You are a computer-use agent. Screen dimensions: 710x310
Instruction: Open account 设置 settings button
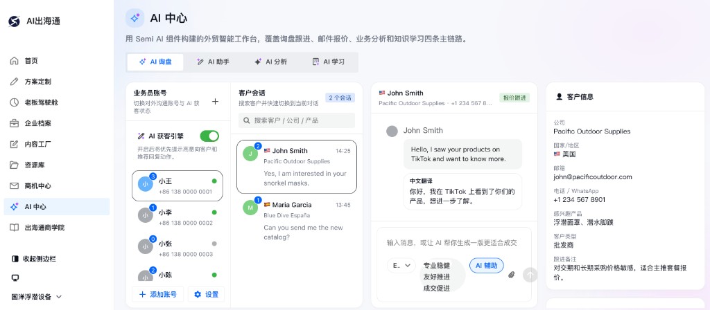tap(206, 294)
